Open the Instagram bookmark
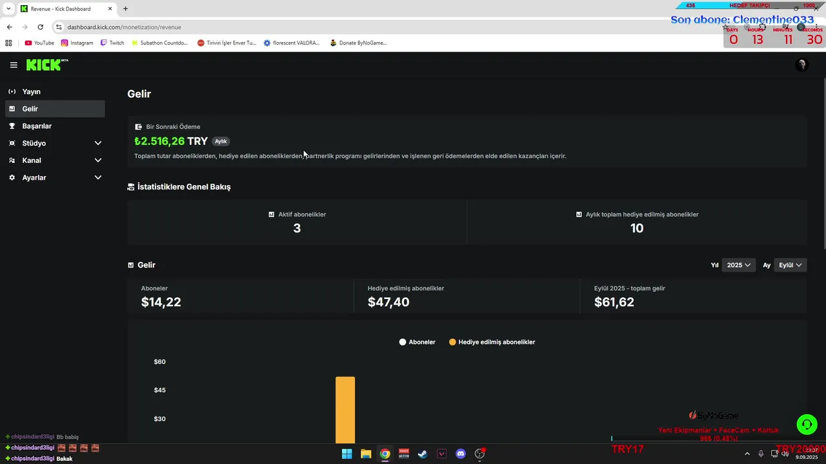 coord(77,43)
